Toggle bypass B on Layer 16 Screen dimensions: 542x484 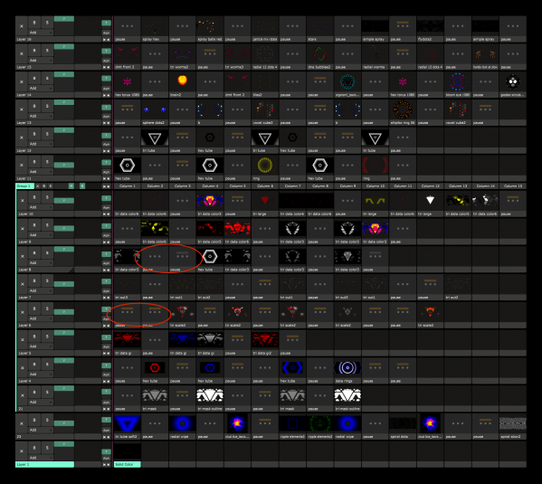[34, 23]
